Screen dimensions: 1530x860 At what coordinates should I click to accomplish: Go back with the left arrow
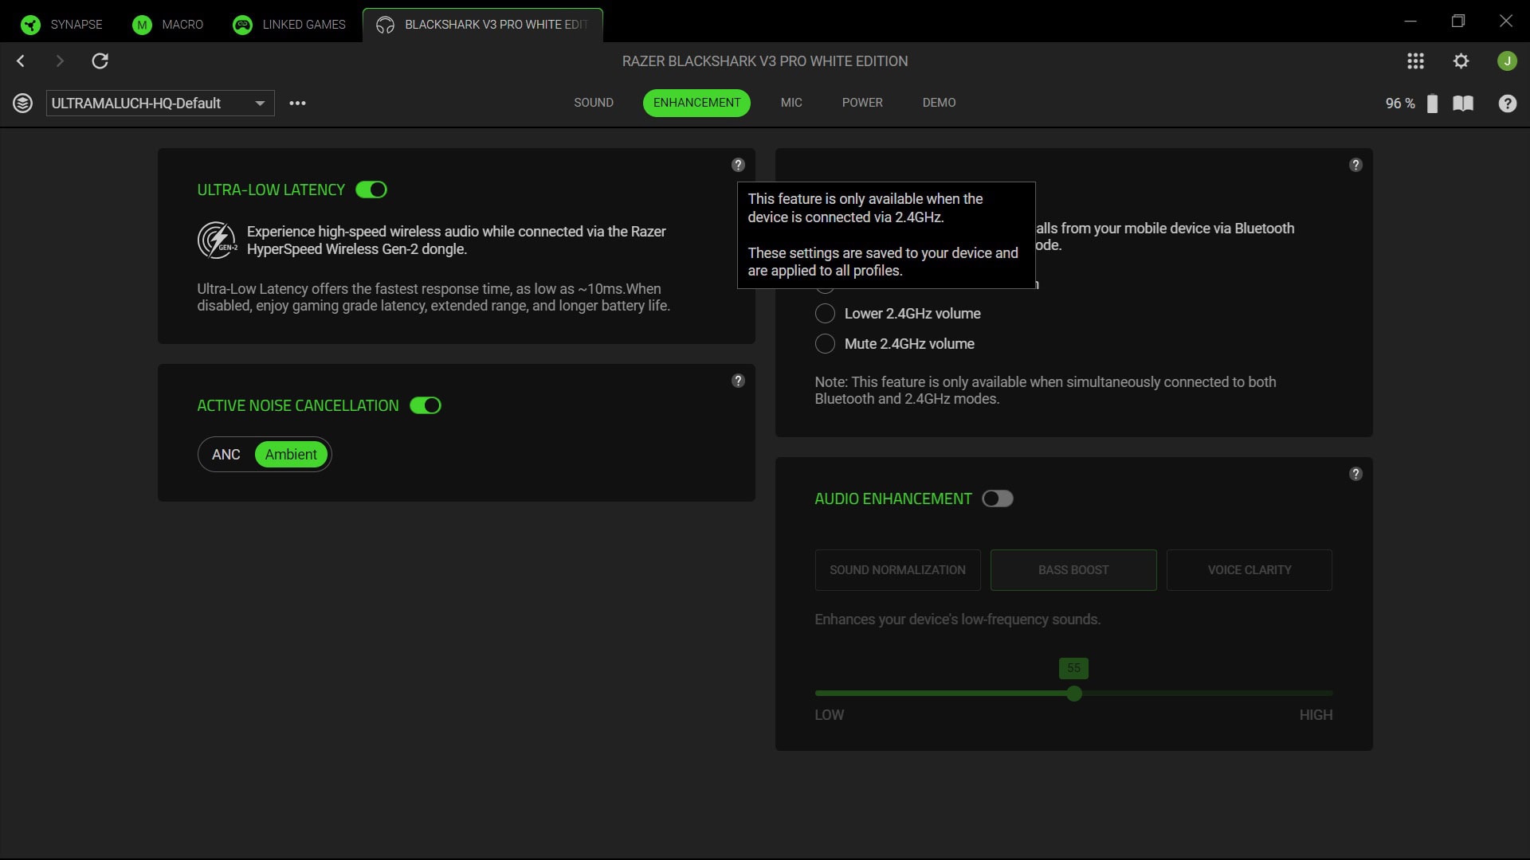[21, 61]
